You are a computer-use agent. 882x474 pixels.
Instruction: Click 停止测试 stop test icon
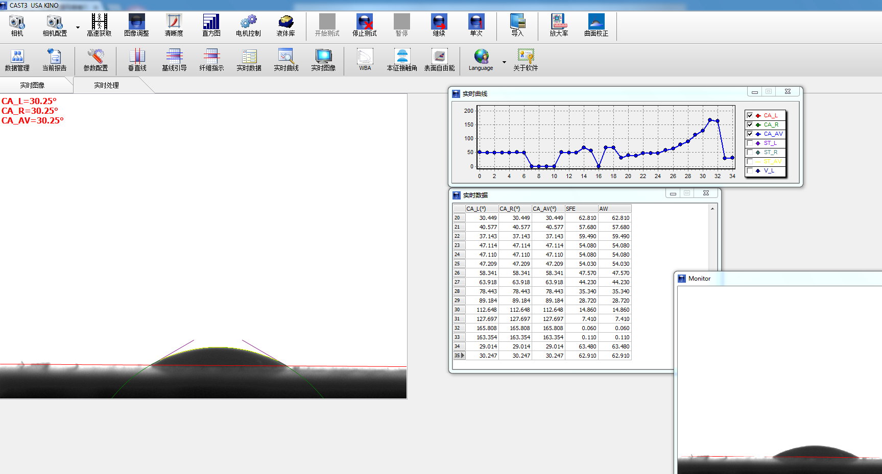[364, 22]
